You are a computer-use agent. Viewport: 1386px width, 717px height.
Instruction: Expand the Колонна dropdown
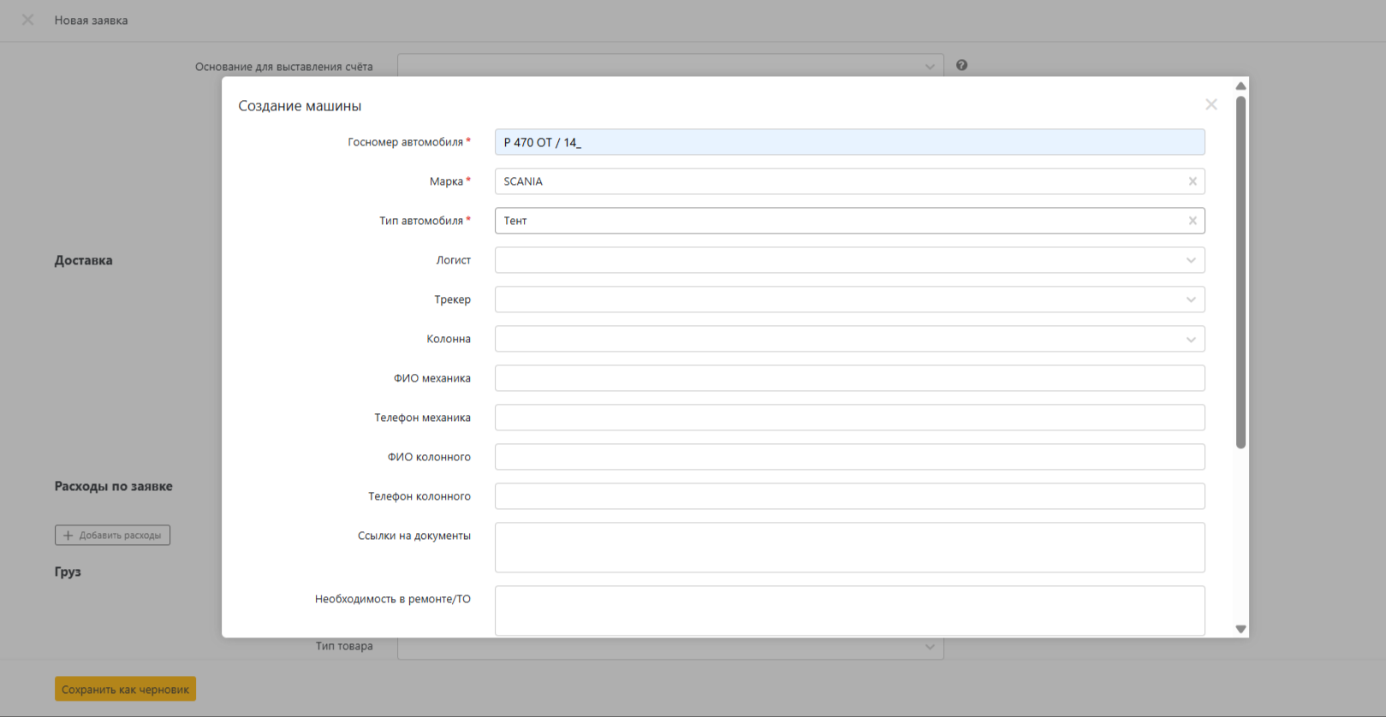coord(1191,339)
